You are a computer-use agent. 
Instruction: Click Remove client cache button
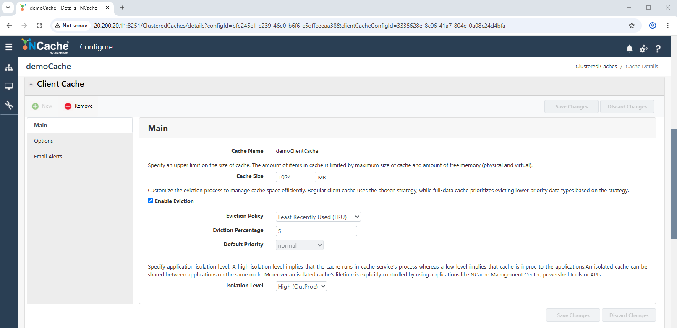[x=78, y=106]
